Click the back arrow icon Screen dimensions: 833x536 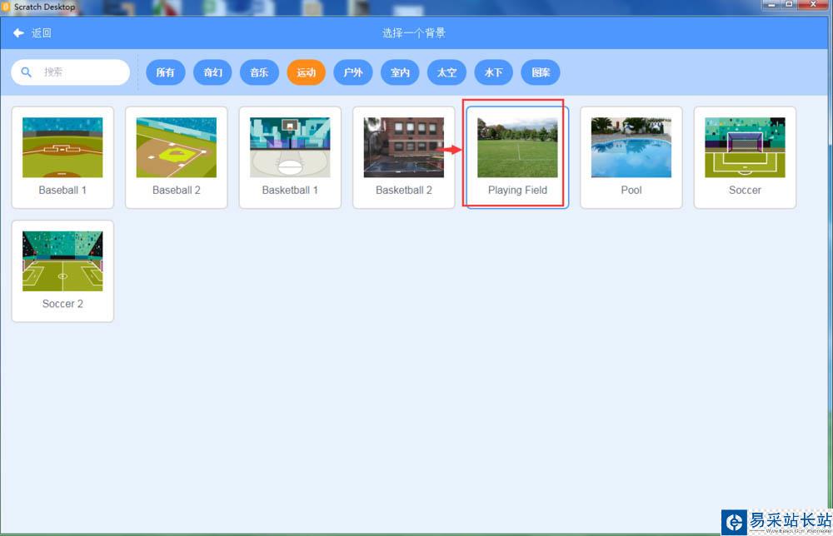tap(18, 33)
